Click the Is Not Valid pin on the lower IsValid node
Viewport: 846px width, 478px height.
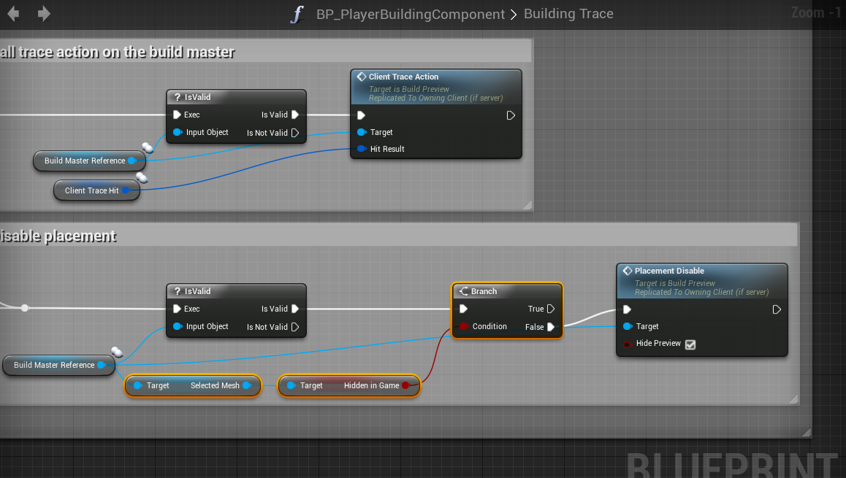pyautogui.click(x=295, y=326)
